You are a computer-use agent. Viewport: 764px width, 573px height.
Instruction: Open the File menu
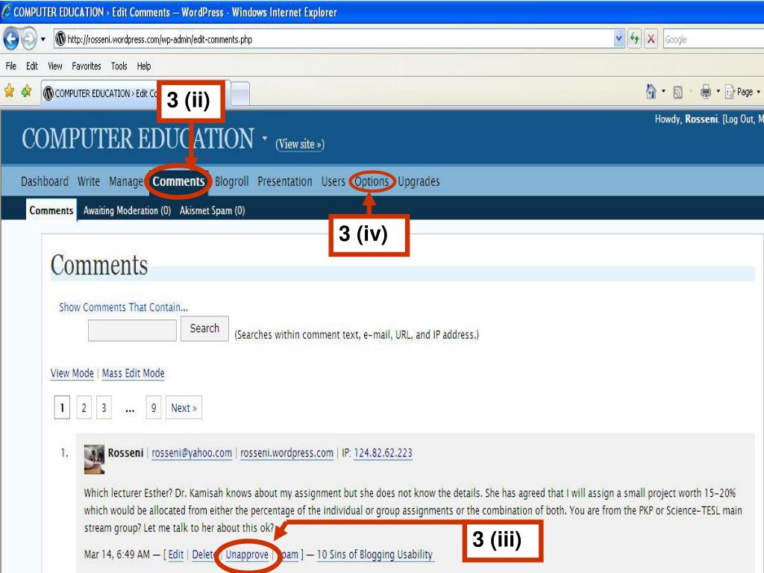(10, 66)
